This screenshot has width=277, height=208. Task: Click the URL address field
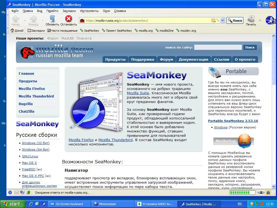click(148, 21)
